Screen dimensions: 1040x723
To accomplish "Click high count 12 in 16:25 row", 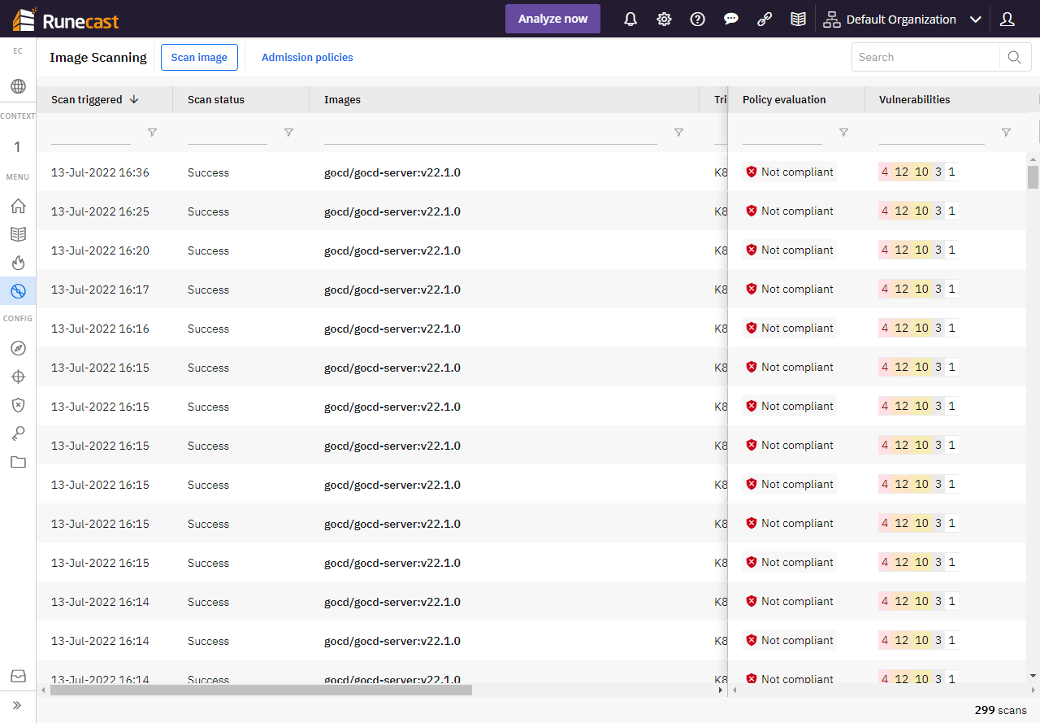I will (x=901, y=211).
